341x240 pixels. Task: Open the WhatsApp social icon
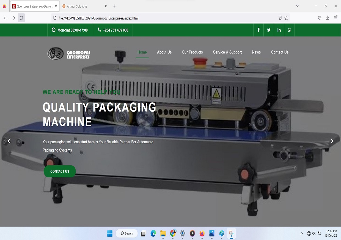tap(289, 30)
